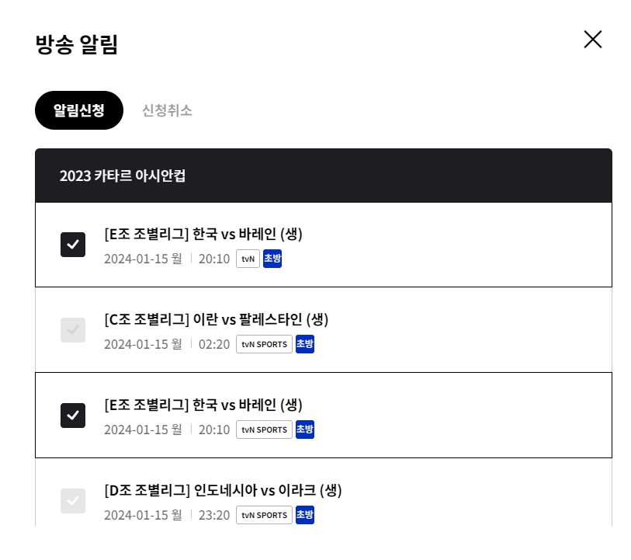Uncheck the first Korea vs Bahrain notification checkbox
The width and height of the screenshot is (631, 560).
[x=73, y=245]
